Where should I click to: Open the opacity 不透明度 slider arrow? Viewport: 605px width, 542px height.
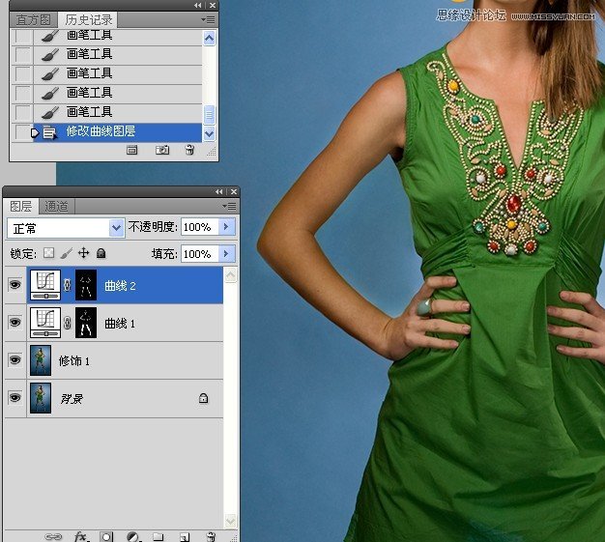(227, 227)
